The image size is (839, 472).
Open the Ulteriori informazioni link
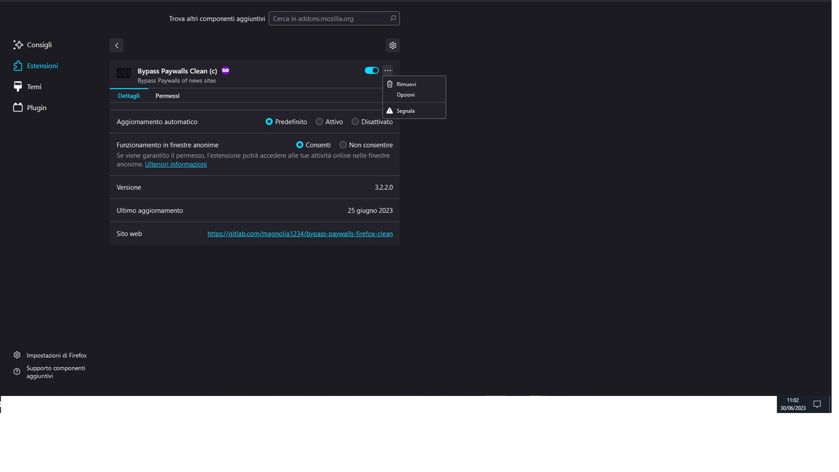click(x=176, y=165)
